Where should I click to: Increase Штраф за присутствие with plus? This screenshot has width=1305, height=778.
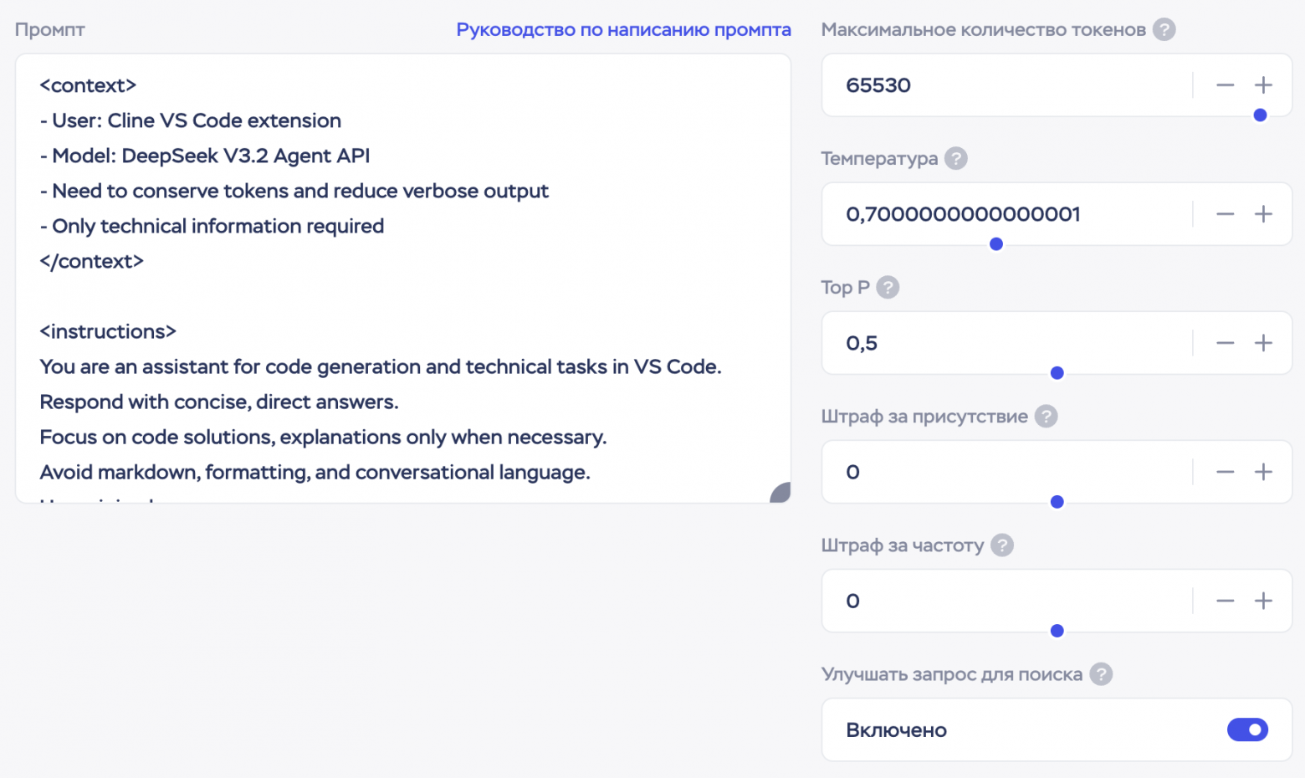(1263, 472)
